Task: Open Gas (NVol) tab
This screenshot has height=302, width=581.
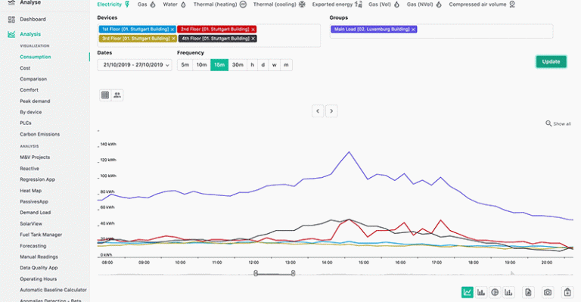Action: coord(424,5)
